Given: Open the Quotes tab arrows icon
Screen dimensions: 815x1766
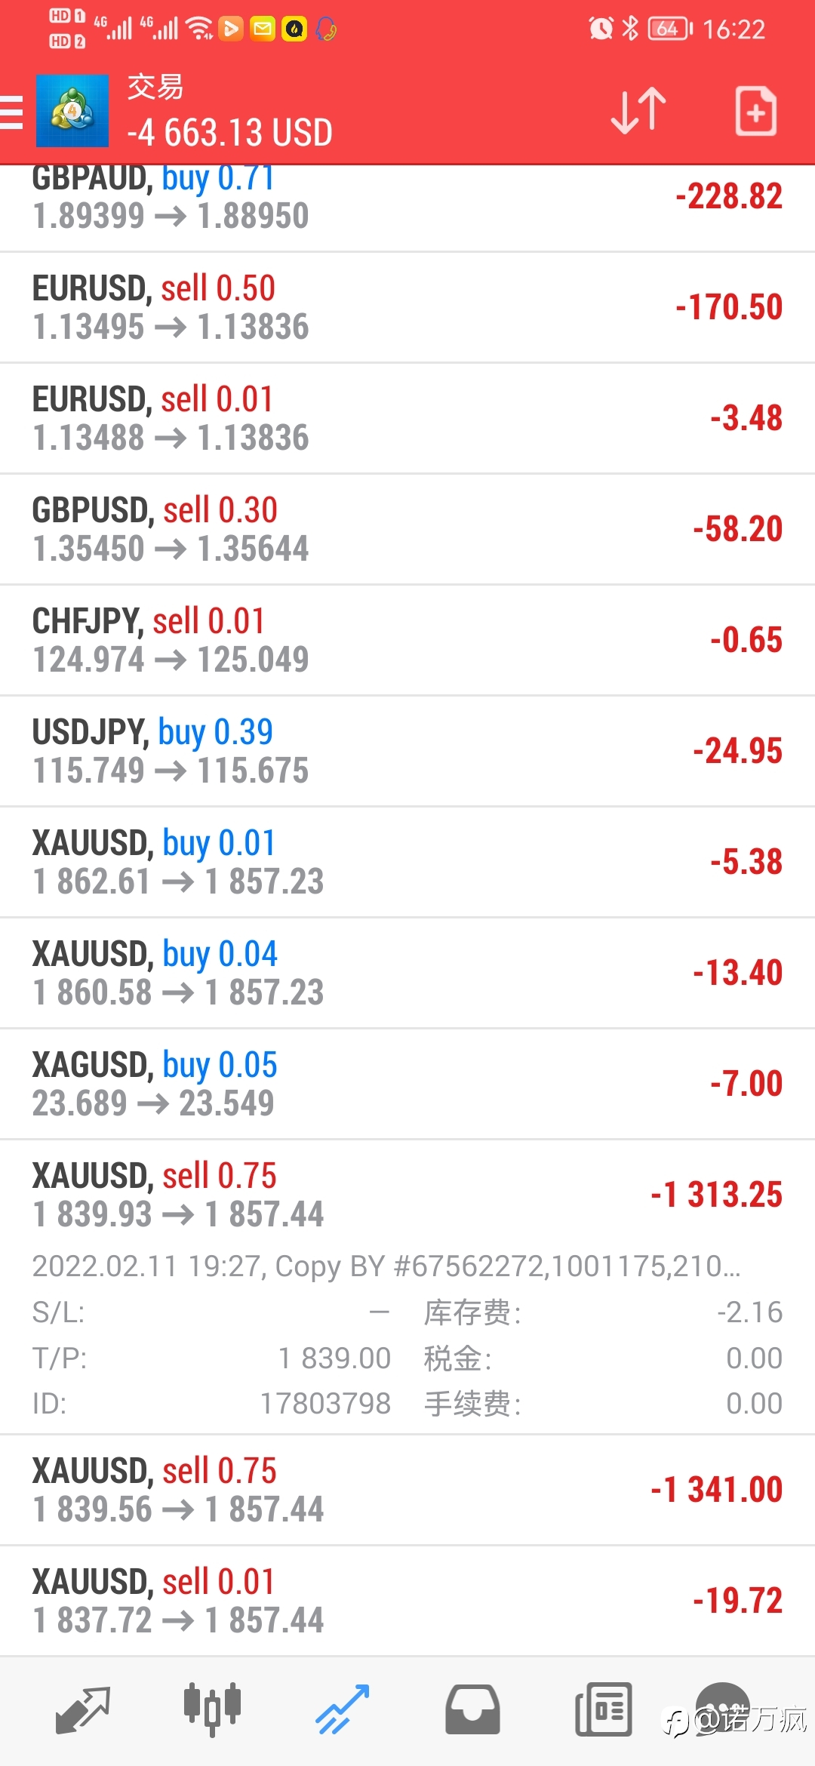Looking at the screenshot, I should 83,1709.
